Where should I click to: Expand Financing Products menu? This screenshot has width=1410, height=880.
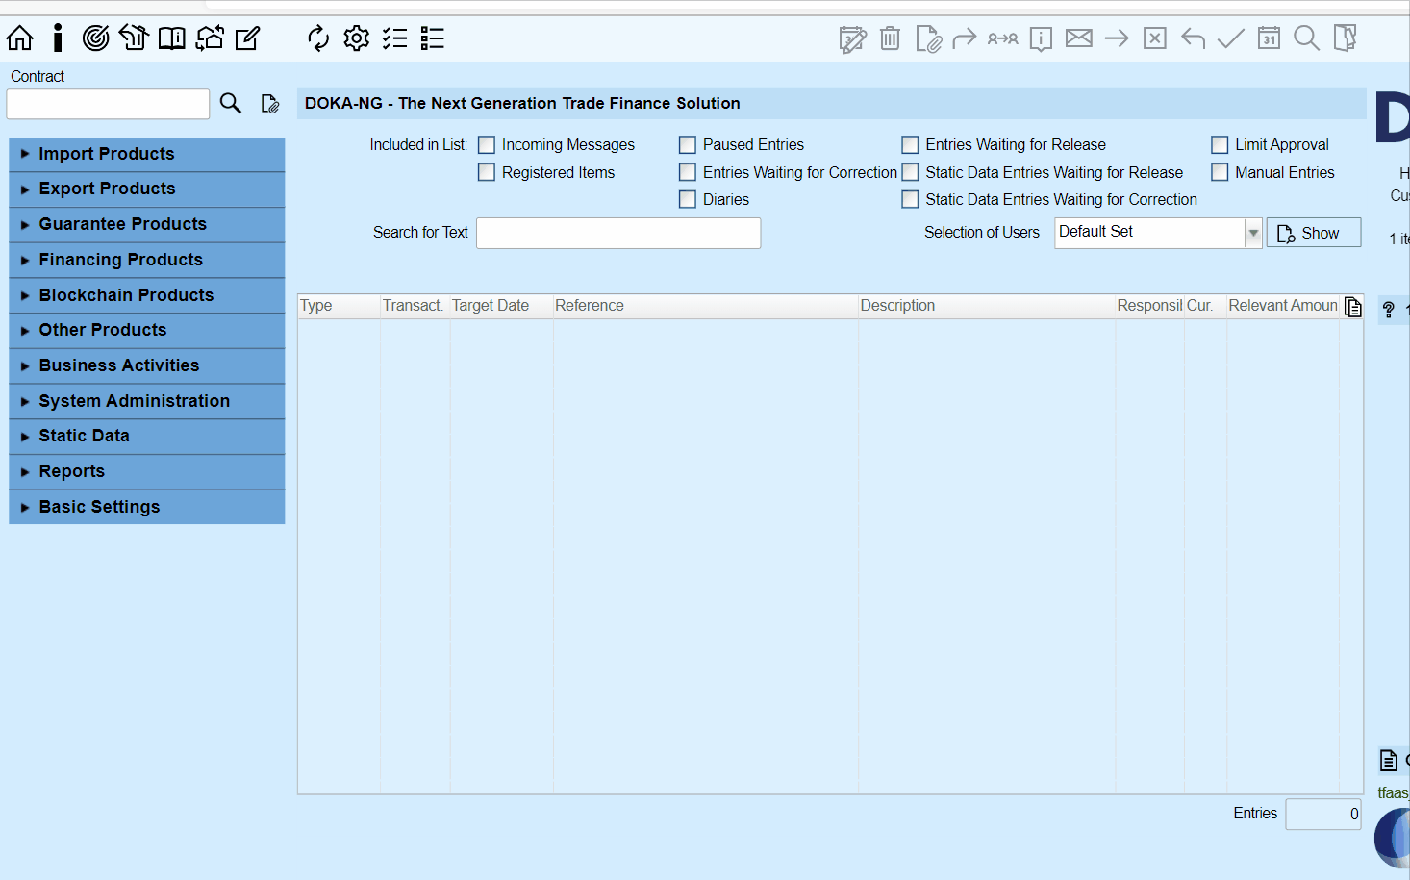pos(147,260)
